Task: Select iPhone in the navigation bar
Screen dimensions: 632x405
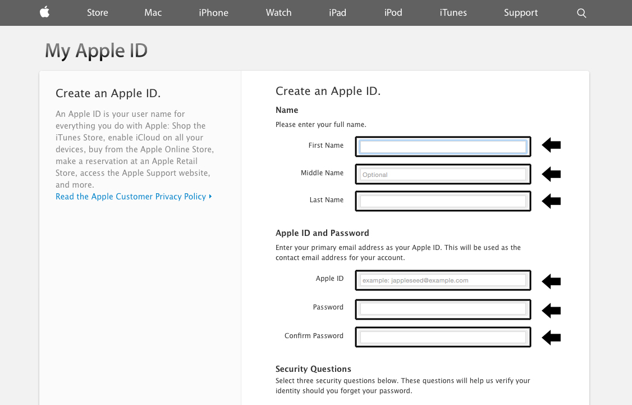Action: (214, 12)
